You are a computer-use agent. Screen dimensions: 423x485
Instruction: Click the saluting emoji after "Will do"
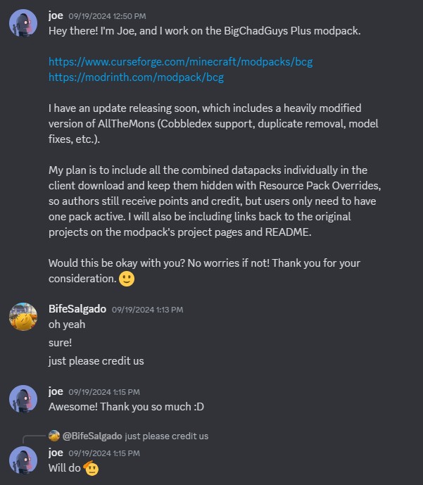tap(91, 468)
